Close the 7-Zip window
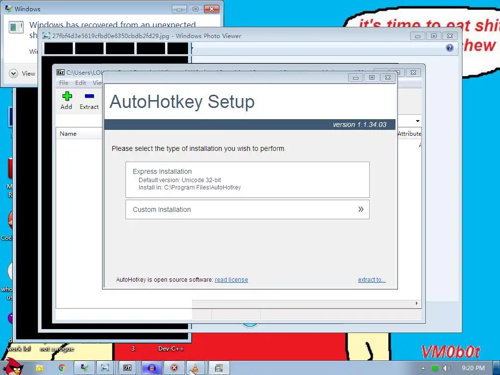Image resolution: width=500 pixels, height=375 pixels. tap(413, 72)
